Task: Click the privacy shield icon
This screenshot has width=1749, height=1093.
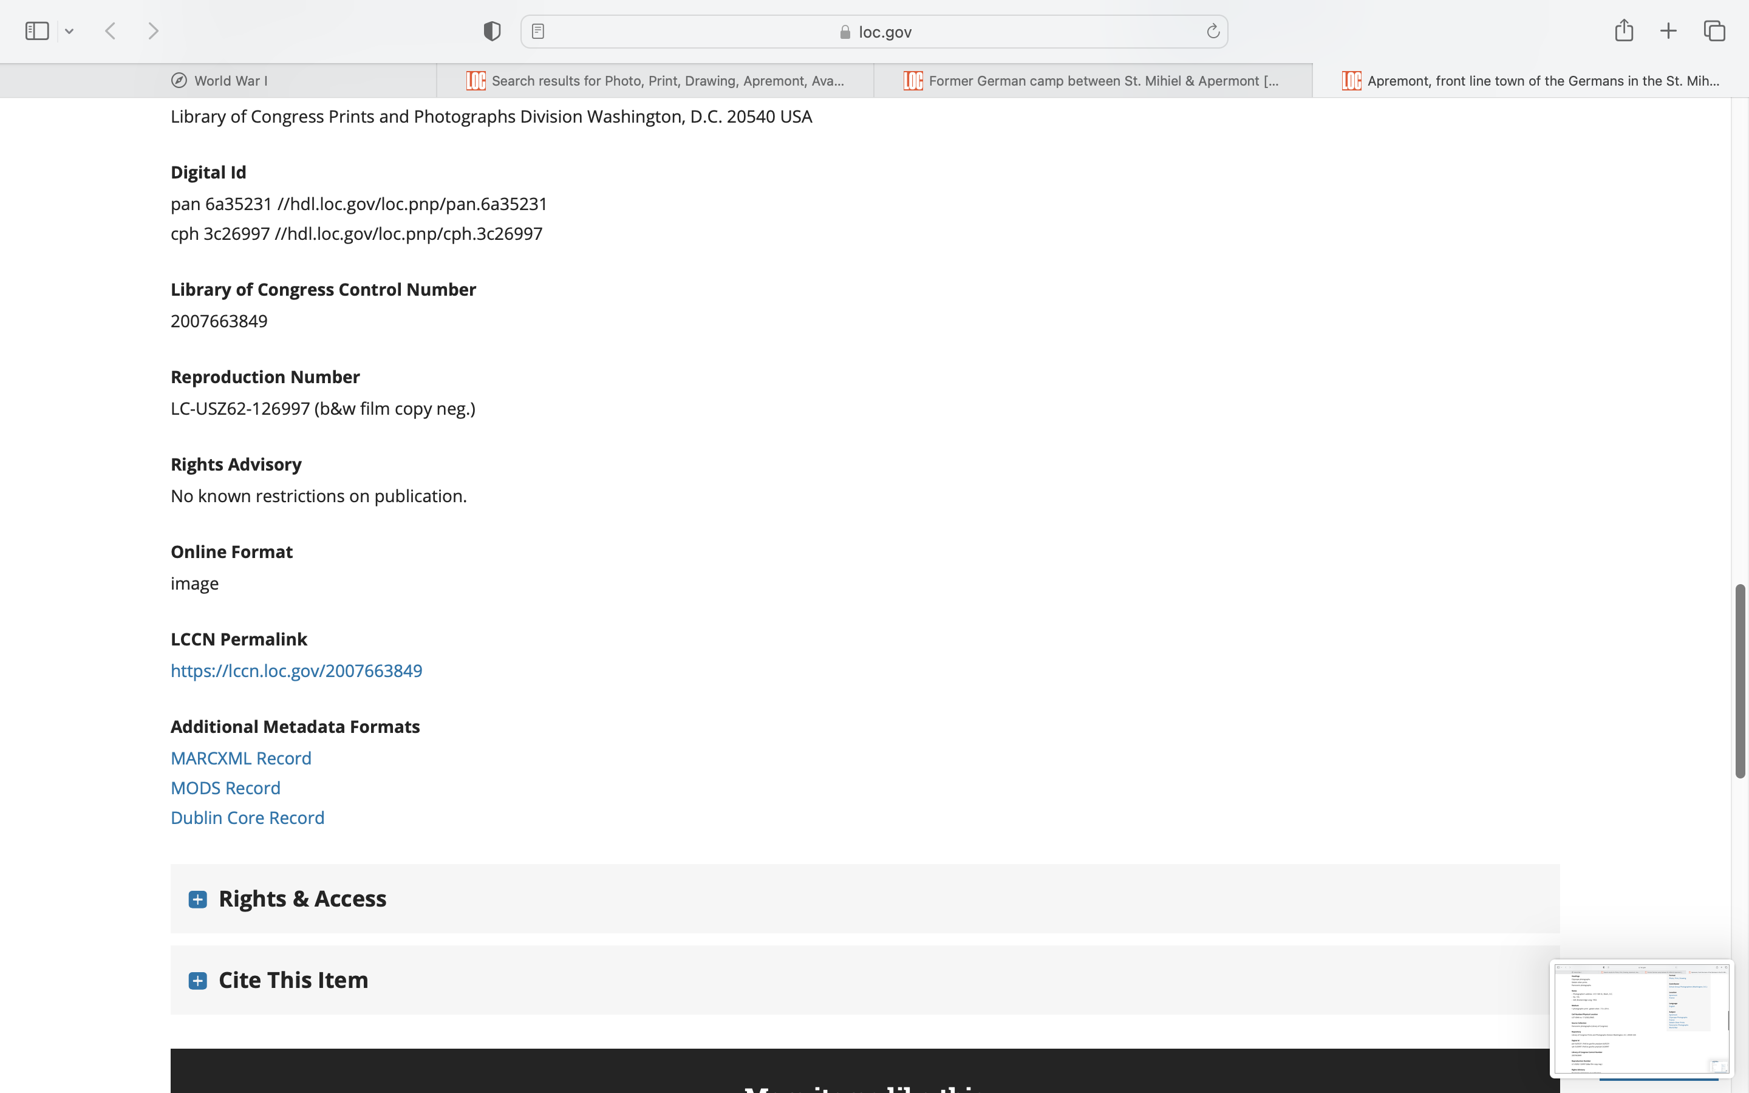Action: (491, 31)
